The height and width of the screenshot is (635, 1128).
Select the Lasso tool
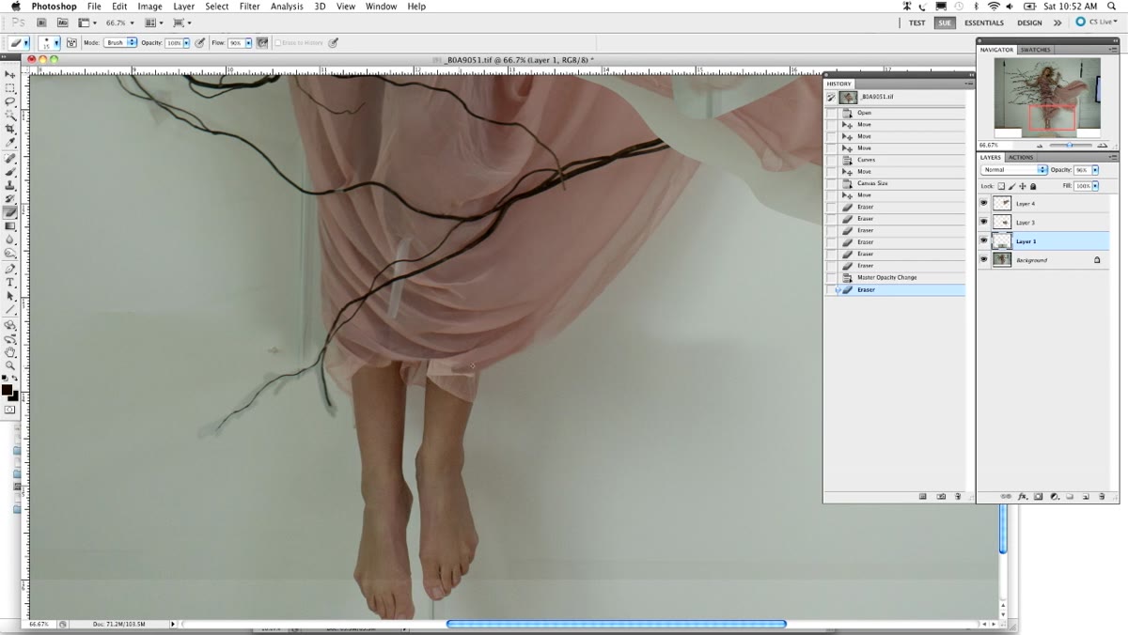pos(10,101)
